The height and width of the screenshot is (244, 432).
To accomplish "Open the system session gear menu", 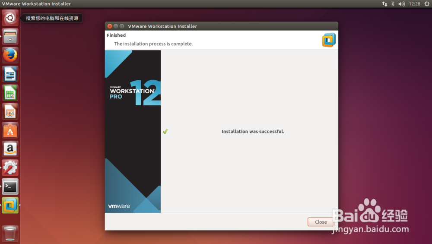I will click(426, 4).
